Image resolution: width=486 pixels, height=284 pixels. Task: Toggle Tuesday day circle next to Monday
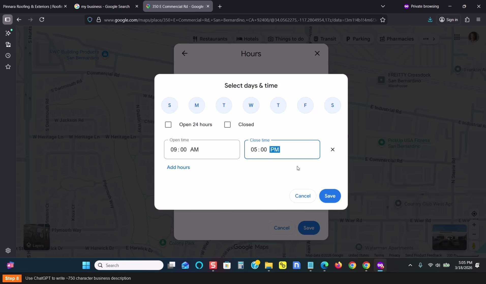pyautogui.click(x=224, y=105)
